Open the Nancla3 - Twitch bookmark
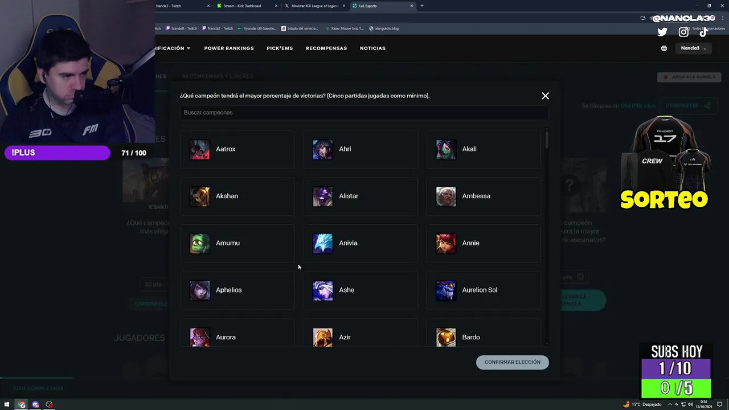729x410 pixels. pos(218,28)
